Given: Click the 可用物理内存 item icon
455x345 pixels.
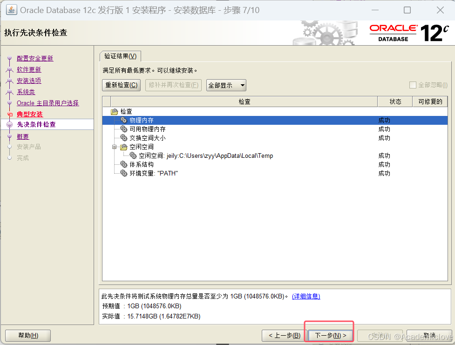Looking at the screenshot, I should pos(123,129).
